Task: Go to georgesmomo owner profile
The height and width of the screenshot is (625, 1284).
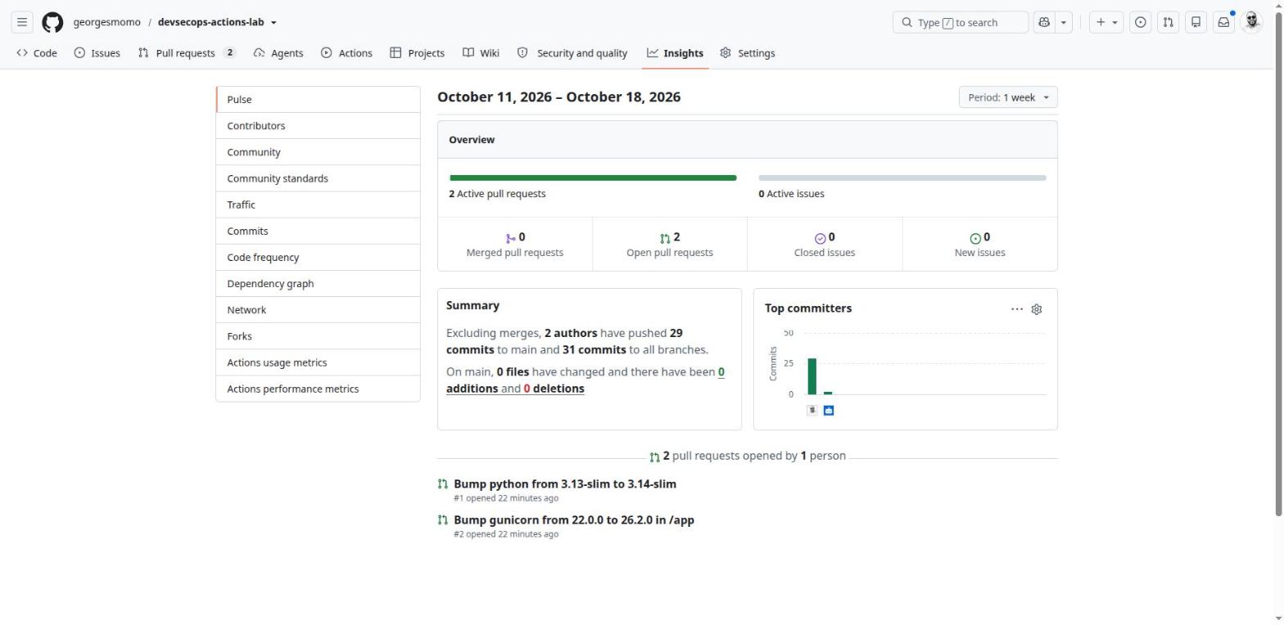Action: point(106,22)
